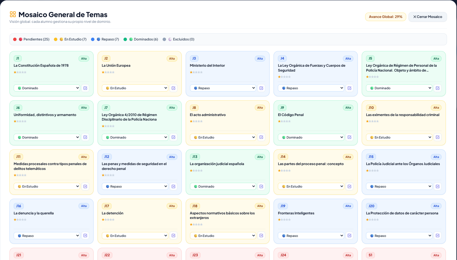Click the edit icon on card J5
The width and height of the screenshot is (457, 260).
438,88
